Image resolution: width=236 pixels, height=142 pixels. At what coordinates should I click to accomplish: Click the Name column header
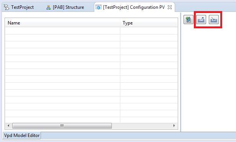tap(62, 23)
